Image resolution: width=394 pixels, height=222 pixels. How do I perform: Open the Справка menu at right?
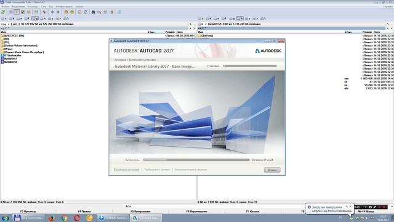click(388, 7)
